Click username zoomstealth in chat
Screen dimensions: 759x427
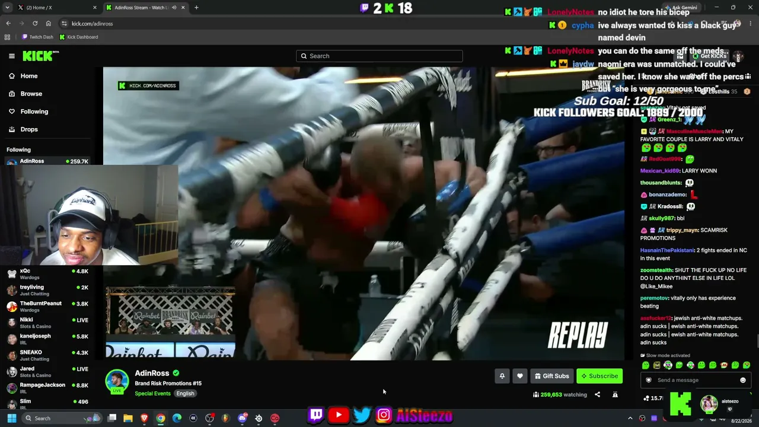tap(656, 270)
